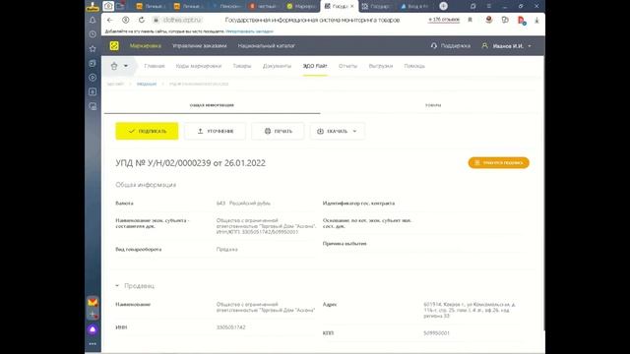Click the lock icon in address bar
The height and width of the screenshot is (354, 630).
[x=157, y=20]
